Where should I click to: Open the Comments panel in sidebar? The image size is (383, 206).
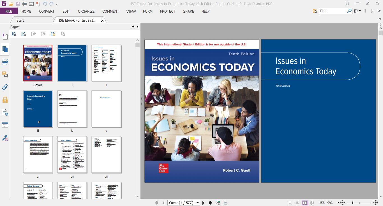5,75
